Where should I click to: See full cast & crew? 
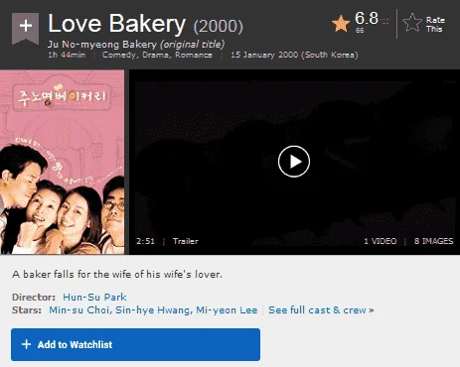(x=321, y=310)
